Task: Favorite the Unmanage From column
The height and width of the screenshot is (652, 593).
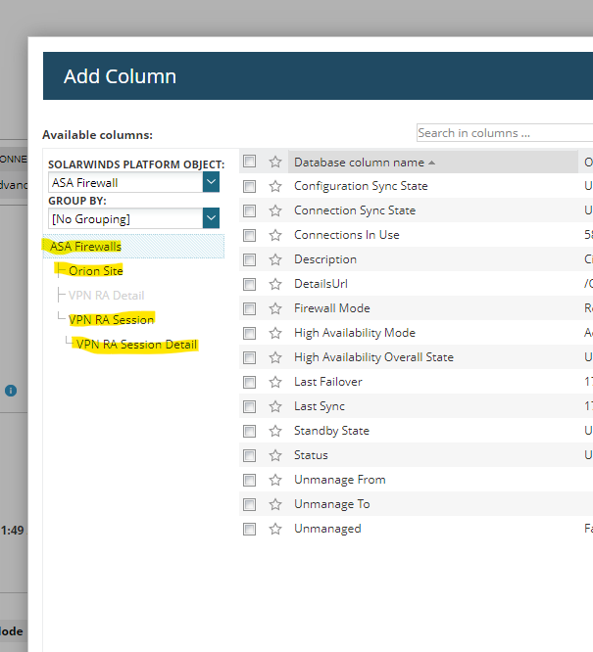Action: click(275, 480)
